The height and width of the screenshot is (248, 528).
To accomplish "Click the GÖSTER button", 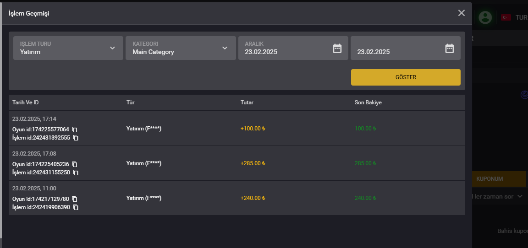I will coord(406,77).
